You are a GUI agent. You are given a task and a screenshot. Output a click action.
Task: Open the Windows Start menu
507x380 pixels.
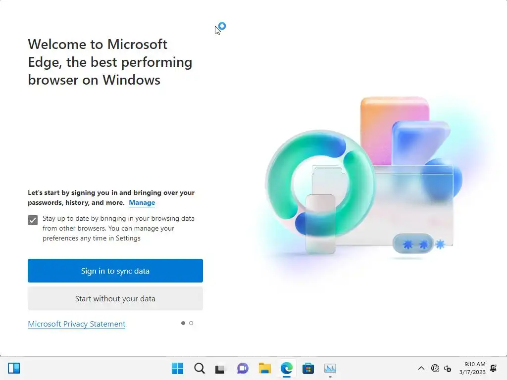click(x=177, y=368)
